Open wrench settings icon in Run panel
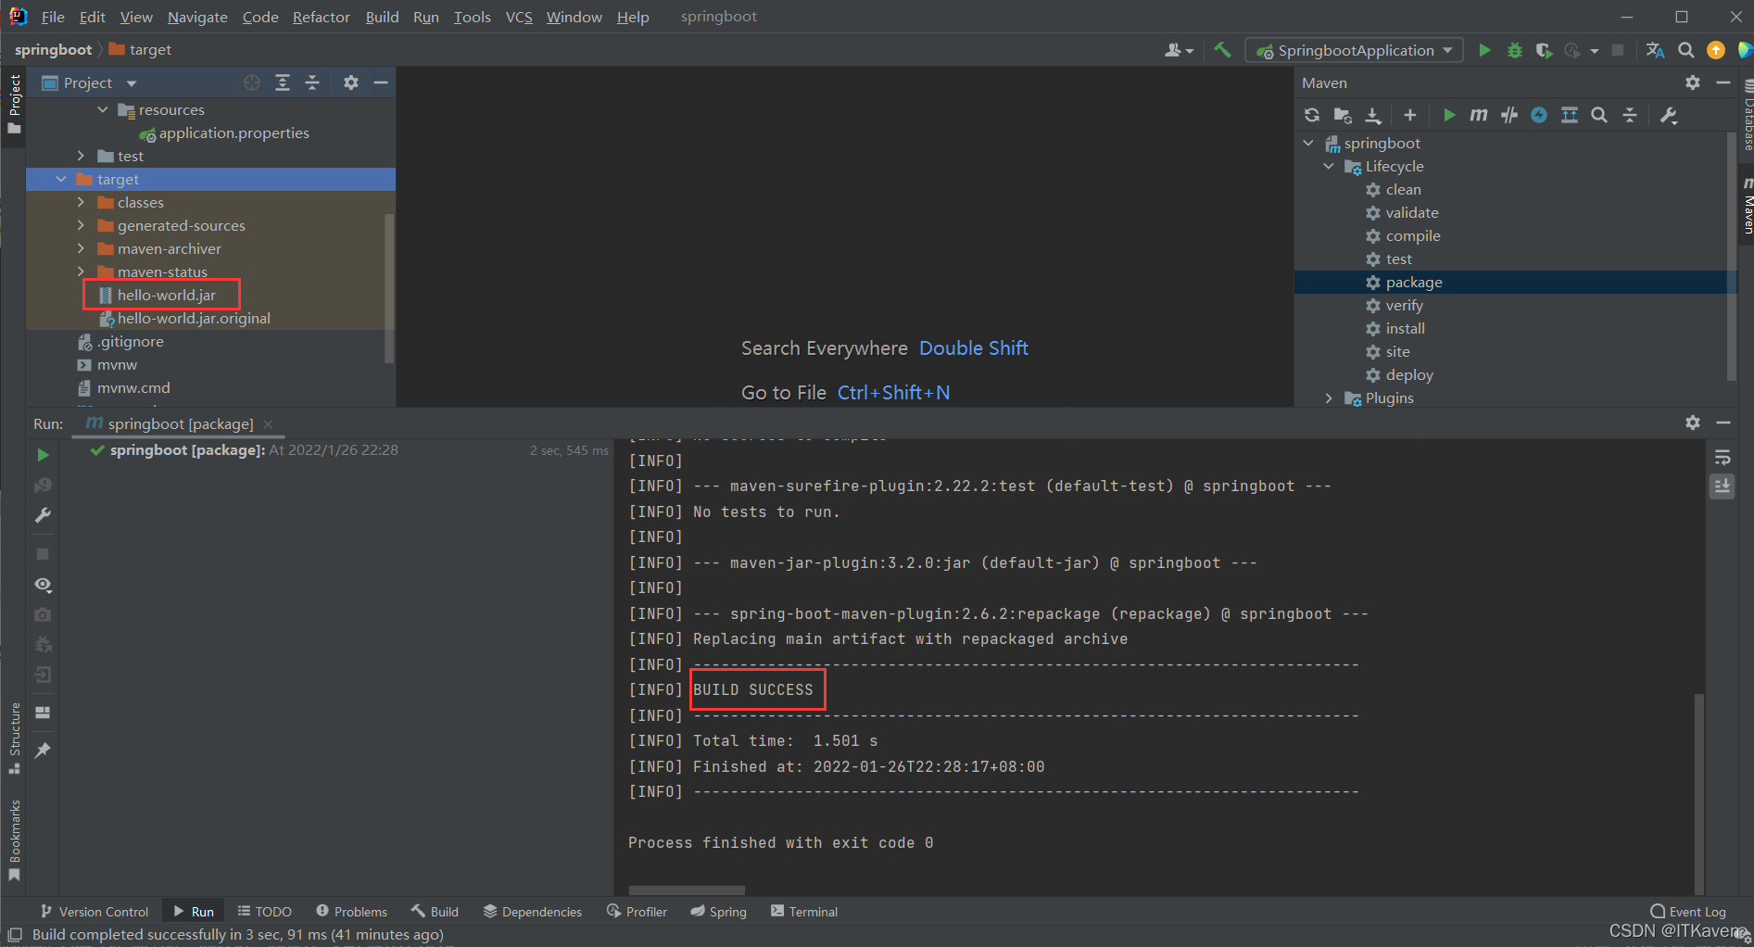Image resolution: width=1754 pixels, height=947 pixels. [43, 515]
